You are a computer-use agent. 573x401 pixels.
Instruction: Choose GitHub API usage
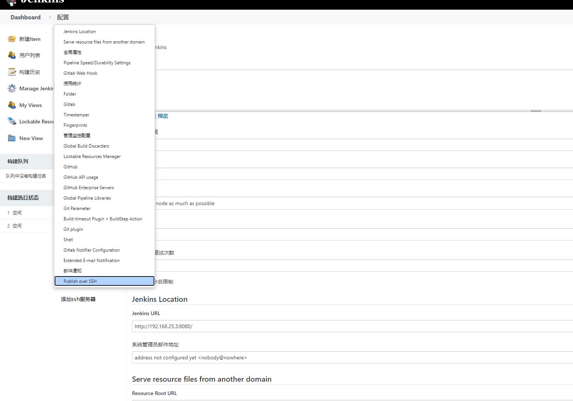pos(104,177)
